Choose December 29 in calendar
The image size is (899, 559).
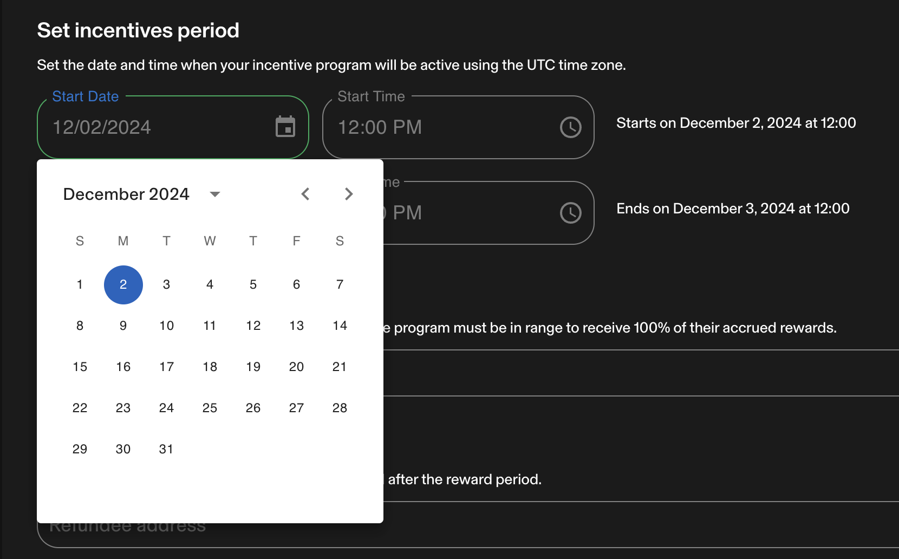click(x=80, y=449)
